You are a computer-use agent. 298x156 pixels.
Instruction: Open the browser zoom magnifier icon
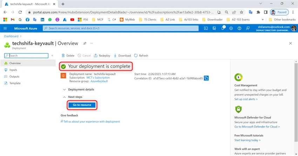226,12
